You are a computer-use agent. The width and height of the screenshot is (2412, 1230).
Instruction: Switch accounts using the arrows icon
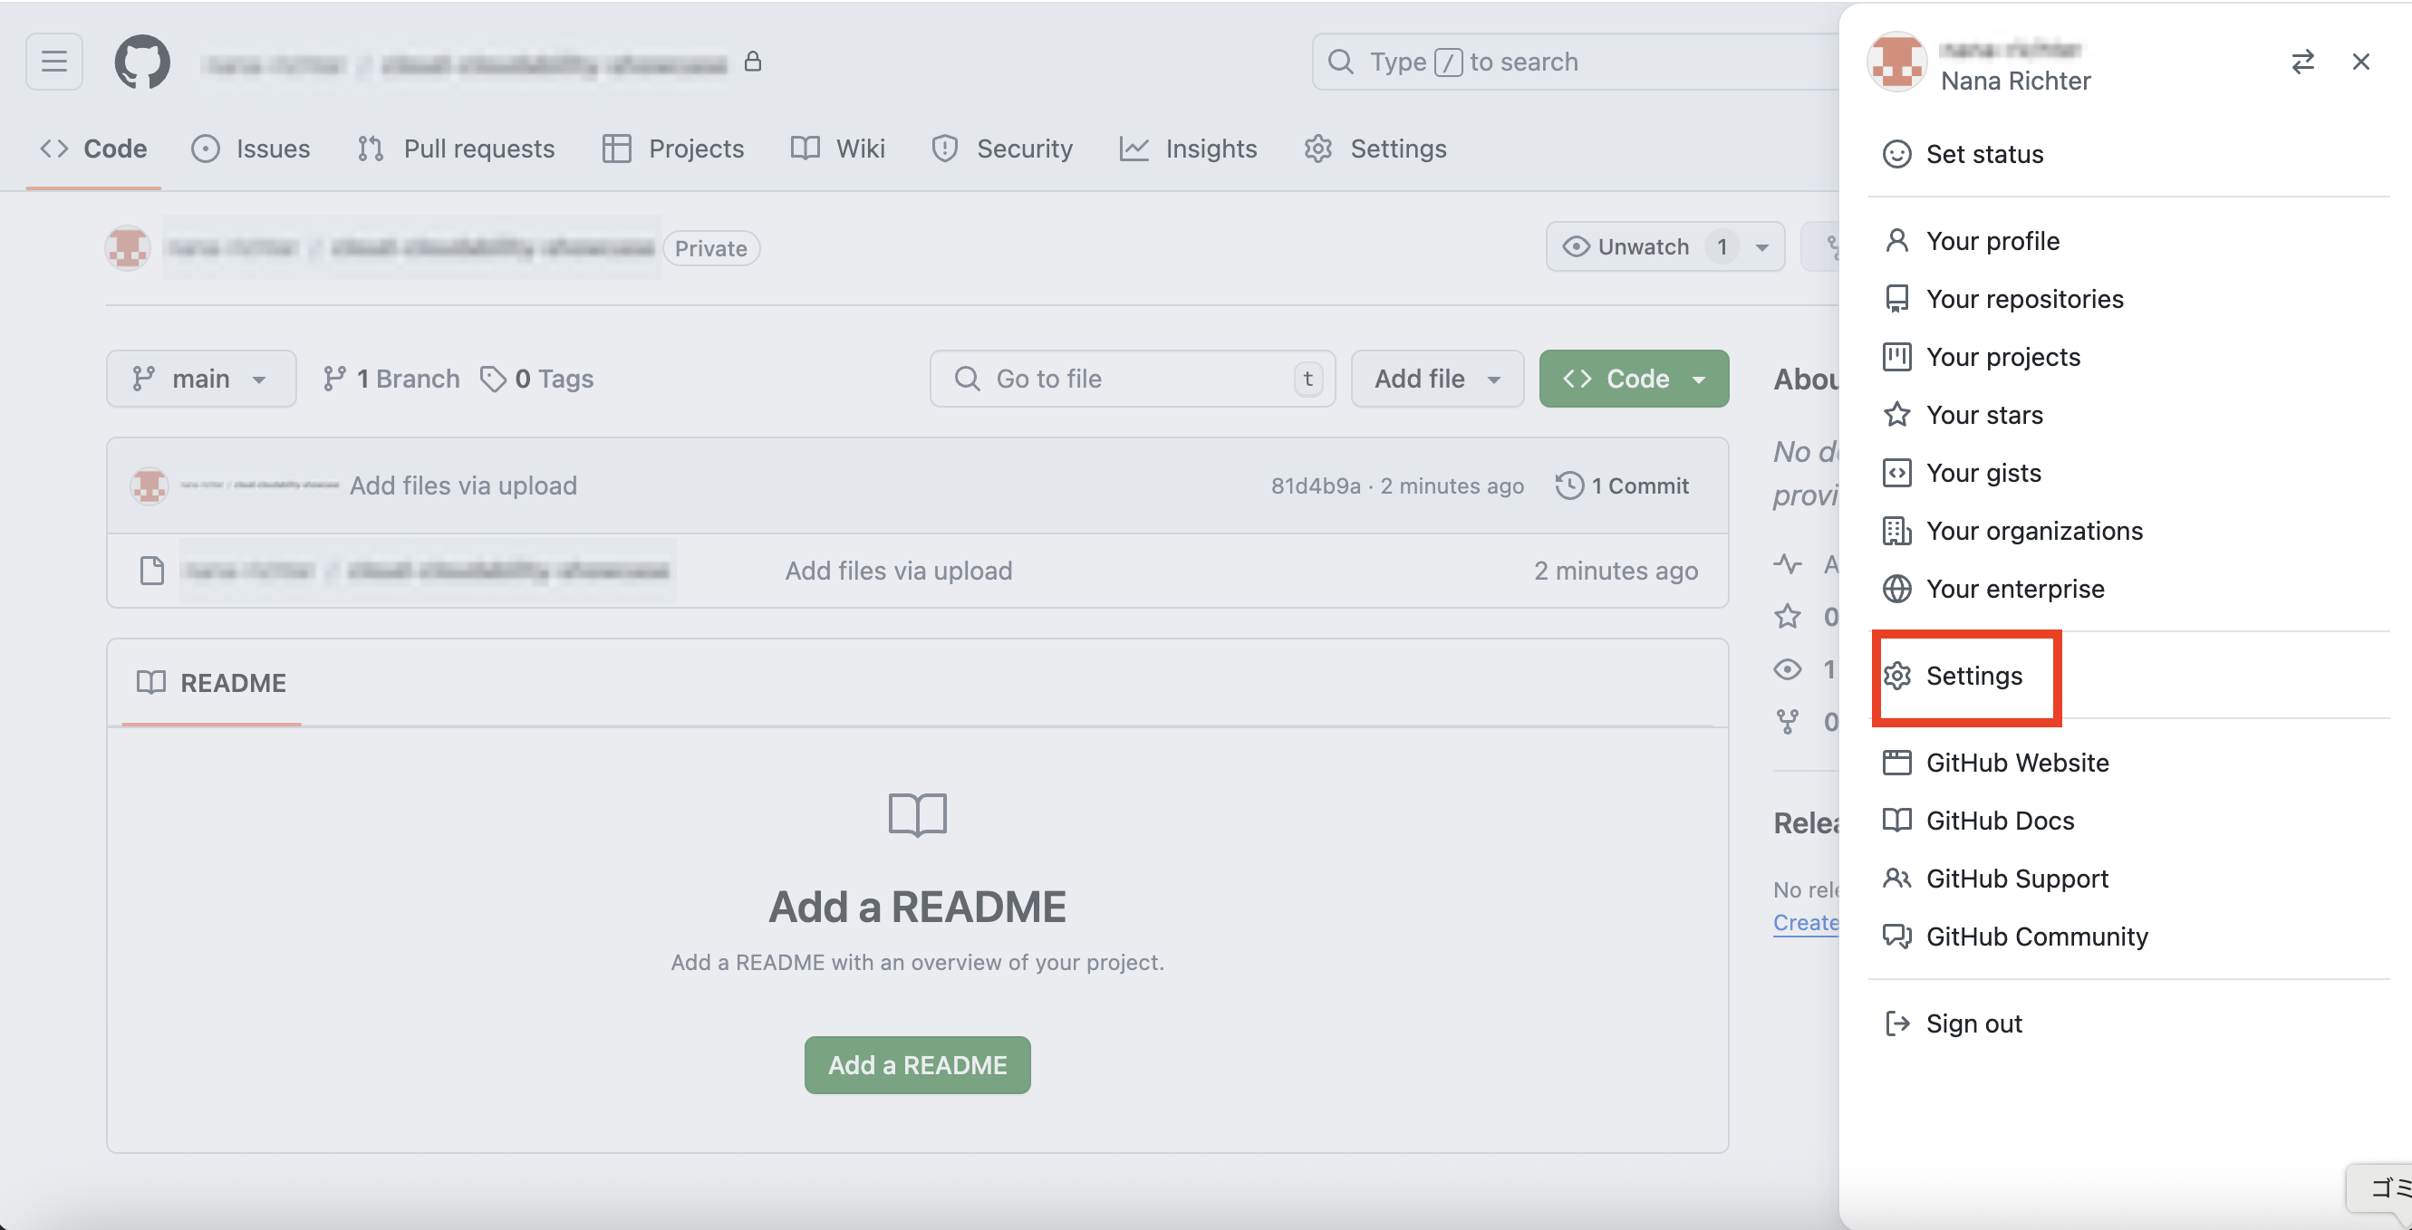click(x=2302, y=61)
